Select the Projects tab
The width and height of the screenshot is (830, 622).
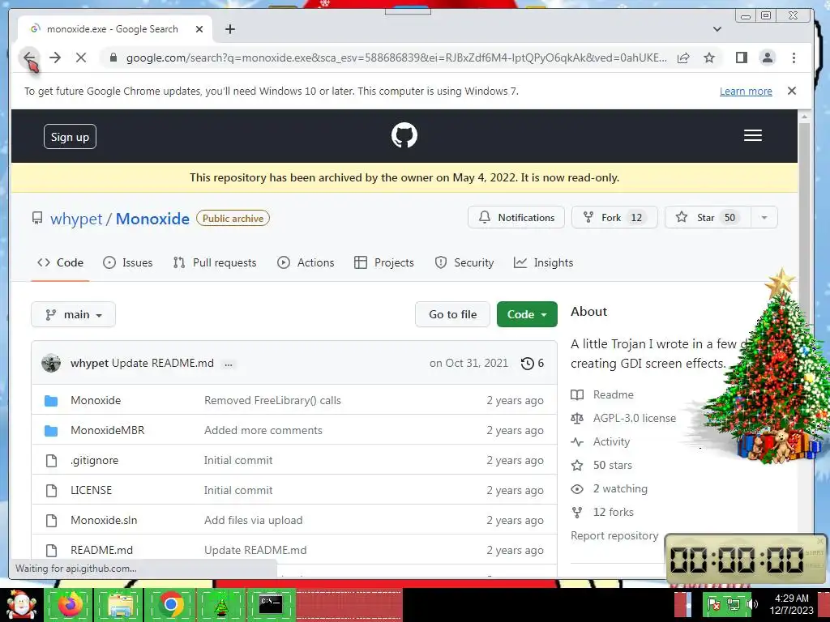point(383,262)
